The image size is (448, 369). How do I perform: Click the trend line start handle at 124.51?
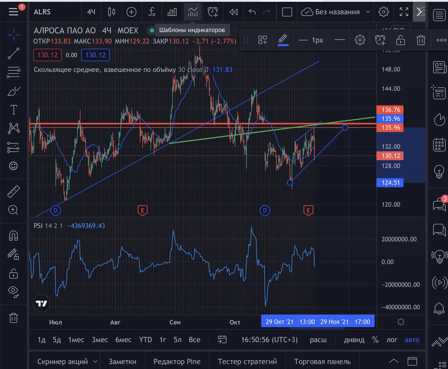(290, 183)
